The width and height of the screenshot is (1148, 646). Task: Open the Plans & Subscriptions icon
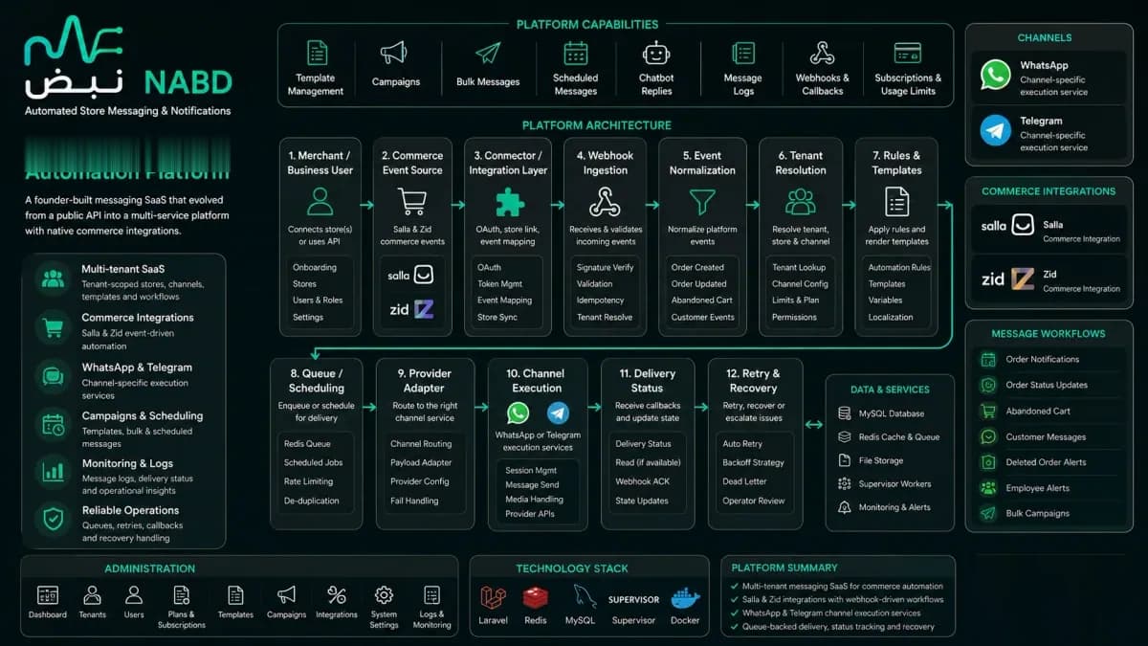182,595
